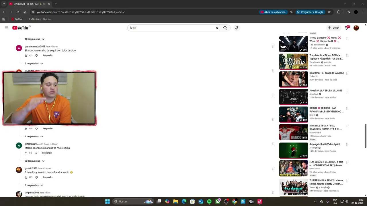Reload the page in browser toolbar
The width and height of the screenshot is (367, 206).
pyautogui.click(x=18, y=12)
